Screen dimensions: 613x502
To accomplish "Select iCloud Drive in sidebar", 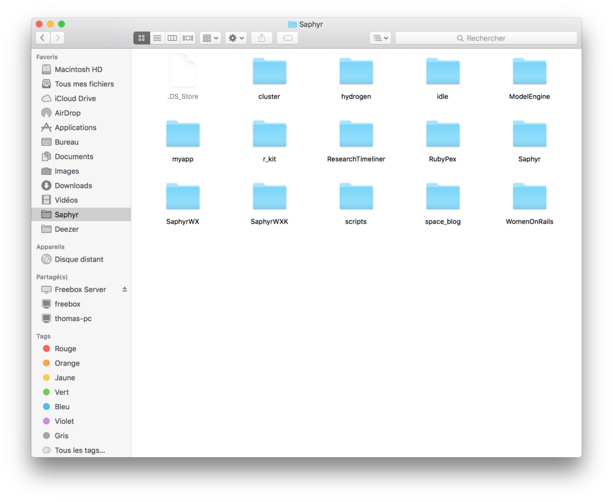I will tap(82, 98).
